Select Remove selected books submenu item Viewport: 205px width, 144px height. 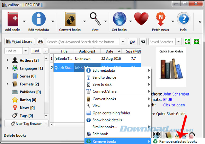178,141
